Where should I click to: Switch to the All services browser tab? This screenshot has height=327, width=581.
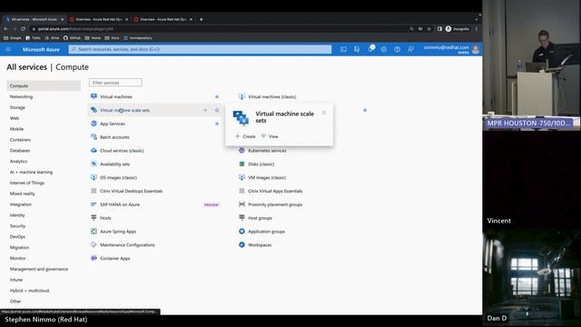click(34, 19)
